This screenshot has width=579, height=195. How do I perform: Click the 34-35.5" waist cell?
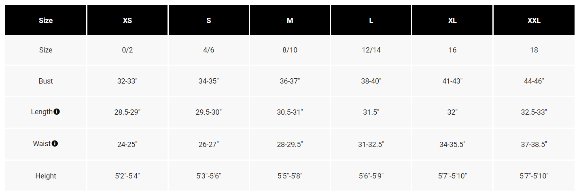coord(452,144)
